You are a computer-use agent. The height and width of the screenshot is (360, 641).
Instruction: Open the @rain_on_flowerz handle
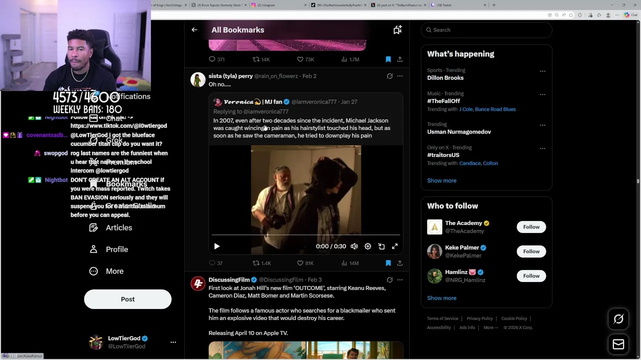(276, 76)
